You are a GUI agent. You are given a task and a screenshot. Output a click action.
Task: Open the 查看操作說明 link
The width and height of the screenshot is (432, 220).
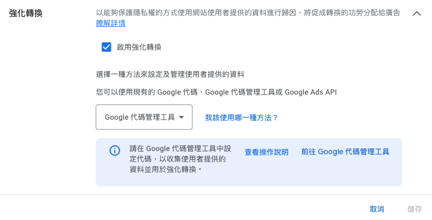(x=266, y=152)
